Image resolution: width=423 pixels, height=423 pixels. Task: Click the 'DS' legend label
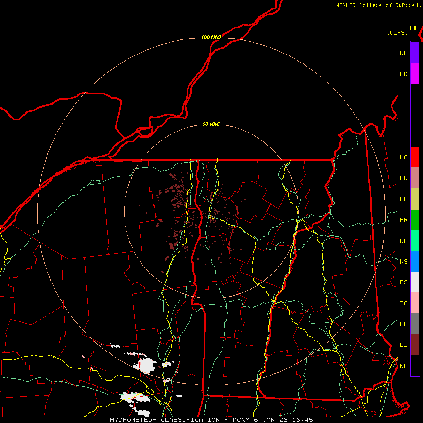pos(403,282)
